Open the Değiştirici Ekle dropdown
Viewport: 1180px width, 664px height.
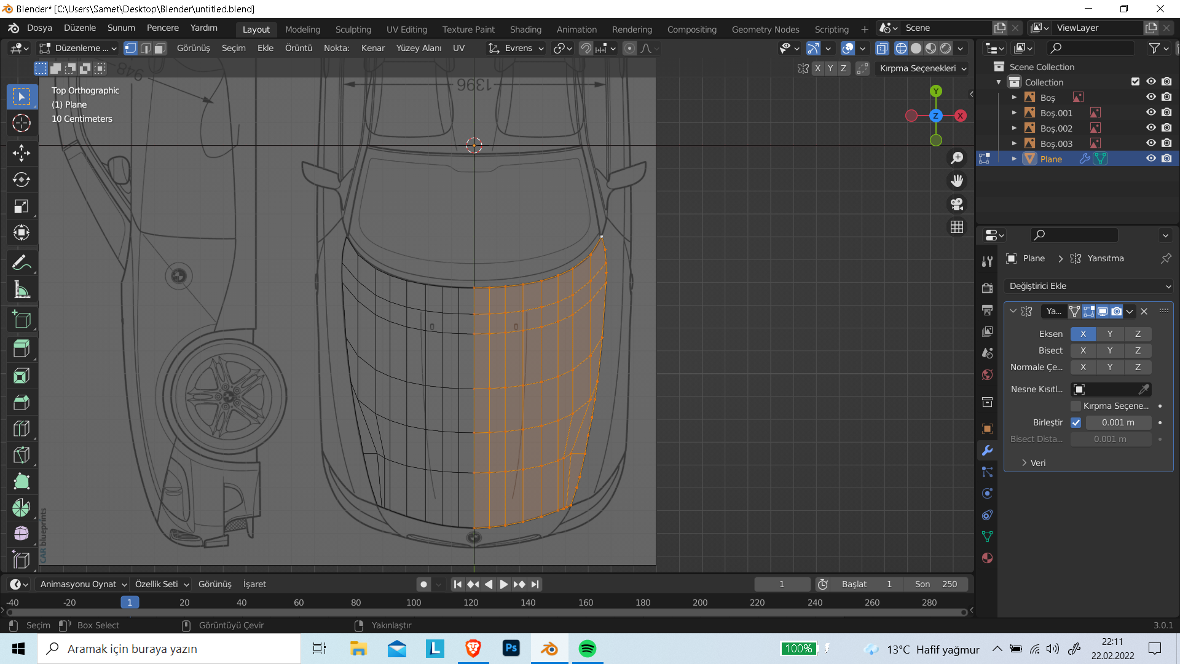coord(1089,286)
